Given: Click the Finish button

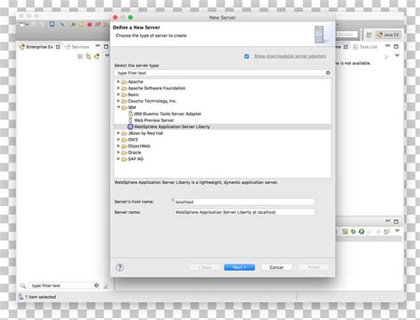Looking at the screenshot, I should tap(314, 267).
